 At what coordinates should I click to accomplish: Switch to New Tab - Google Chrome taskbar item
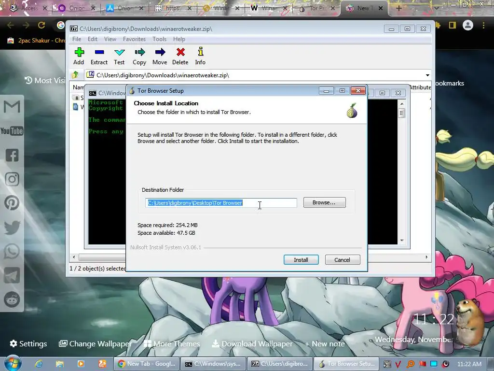tap(147, 364)
